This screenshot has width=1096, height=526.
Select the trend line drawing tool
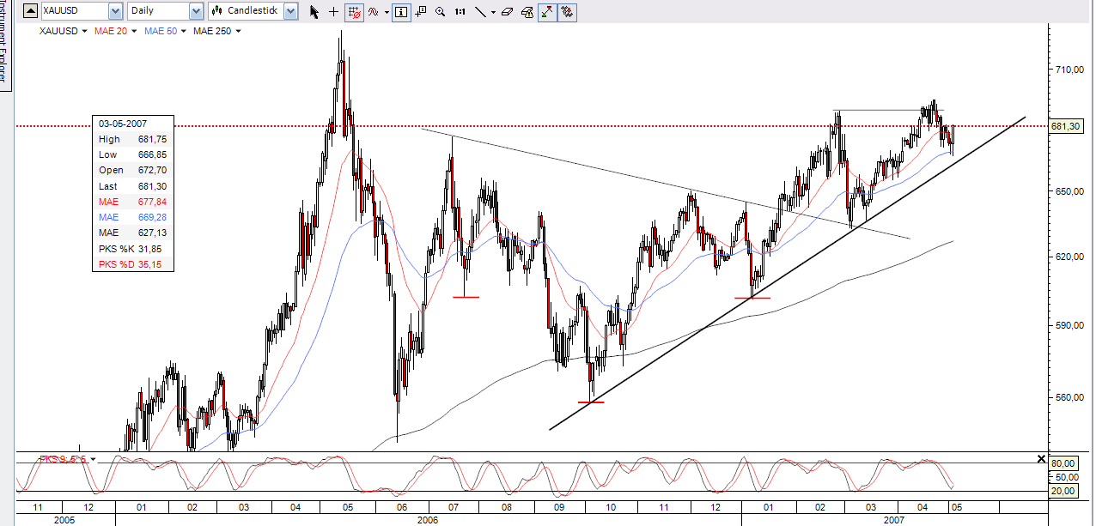click(480, 12)
